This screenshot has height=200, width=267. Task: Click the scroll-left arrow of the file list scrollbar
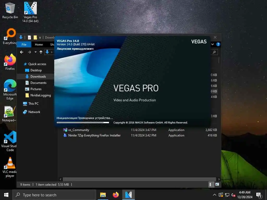click(x=60, y=179)
